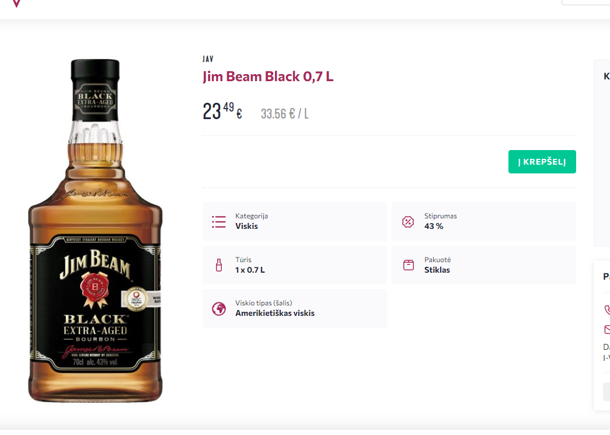Click the phone icon in sidebar
This screenshot has height=435, width=610.
607,309
